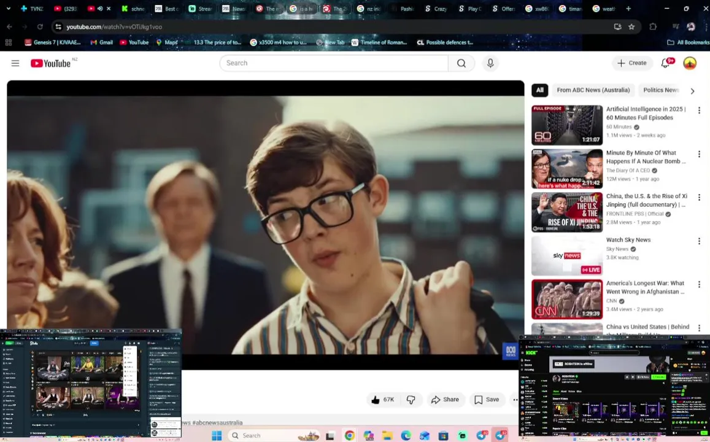Dislike the video with thumbs-down
This screenshot has height=442, width=710.
pyautogui.click(x=411, y=400)
